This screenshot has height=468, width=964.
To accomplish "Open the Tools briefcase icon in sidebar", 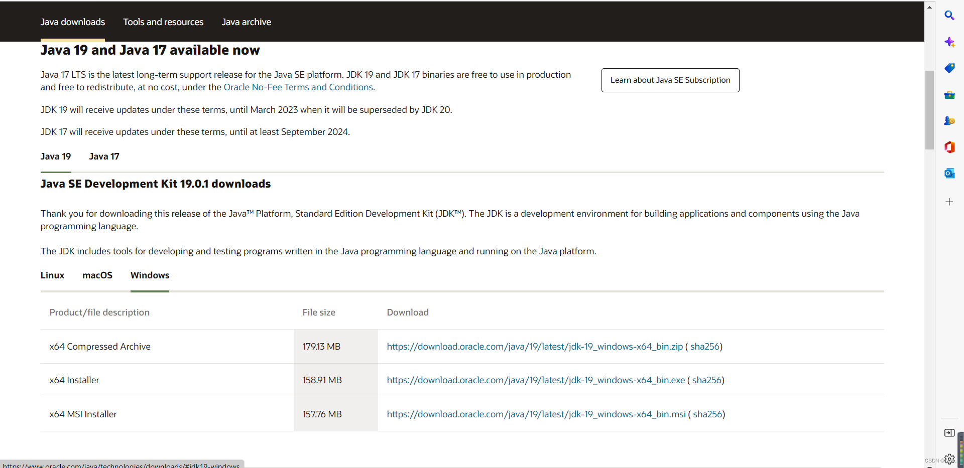I will point(949,95).
